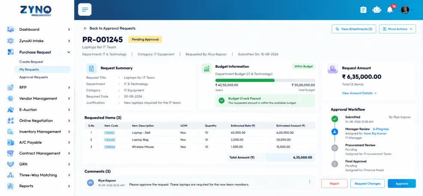This screenshot has height=196, width=423.
Task: Click the Budget Information chart icon
Action: (207, 69)
